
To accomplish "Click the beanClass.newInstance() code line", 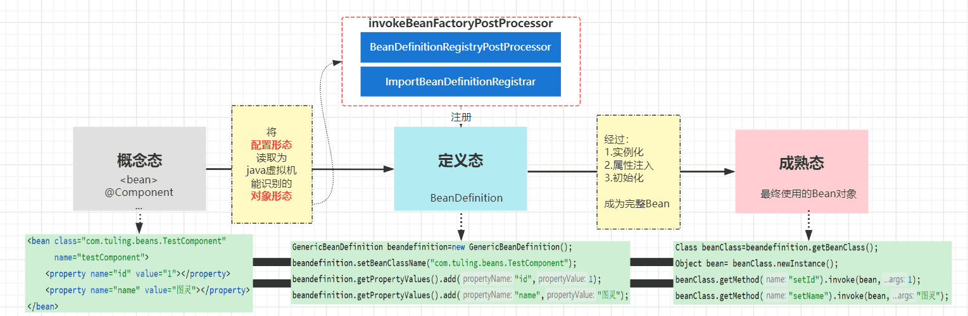I will click(757, 263).
